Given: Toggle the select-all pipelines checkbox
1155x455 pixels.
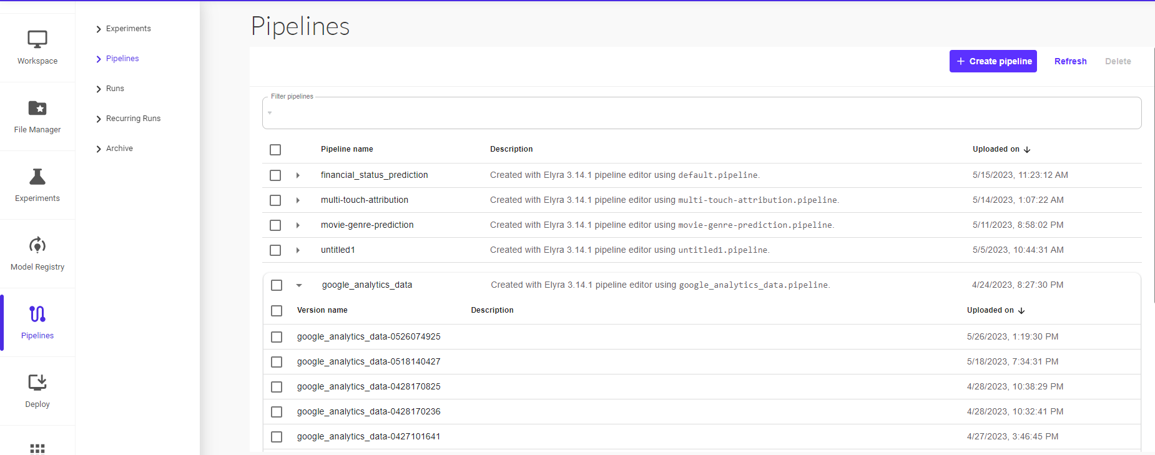Looking at the screenshot, I should pos(275,150).
